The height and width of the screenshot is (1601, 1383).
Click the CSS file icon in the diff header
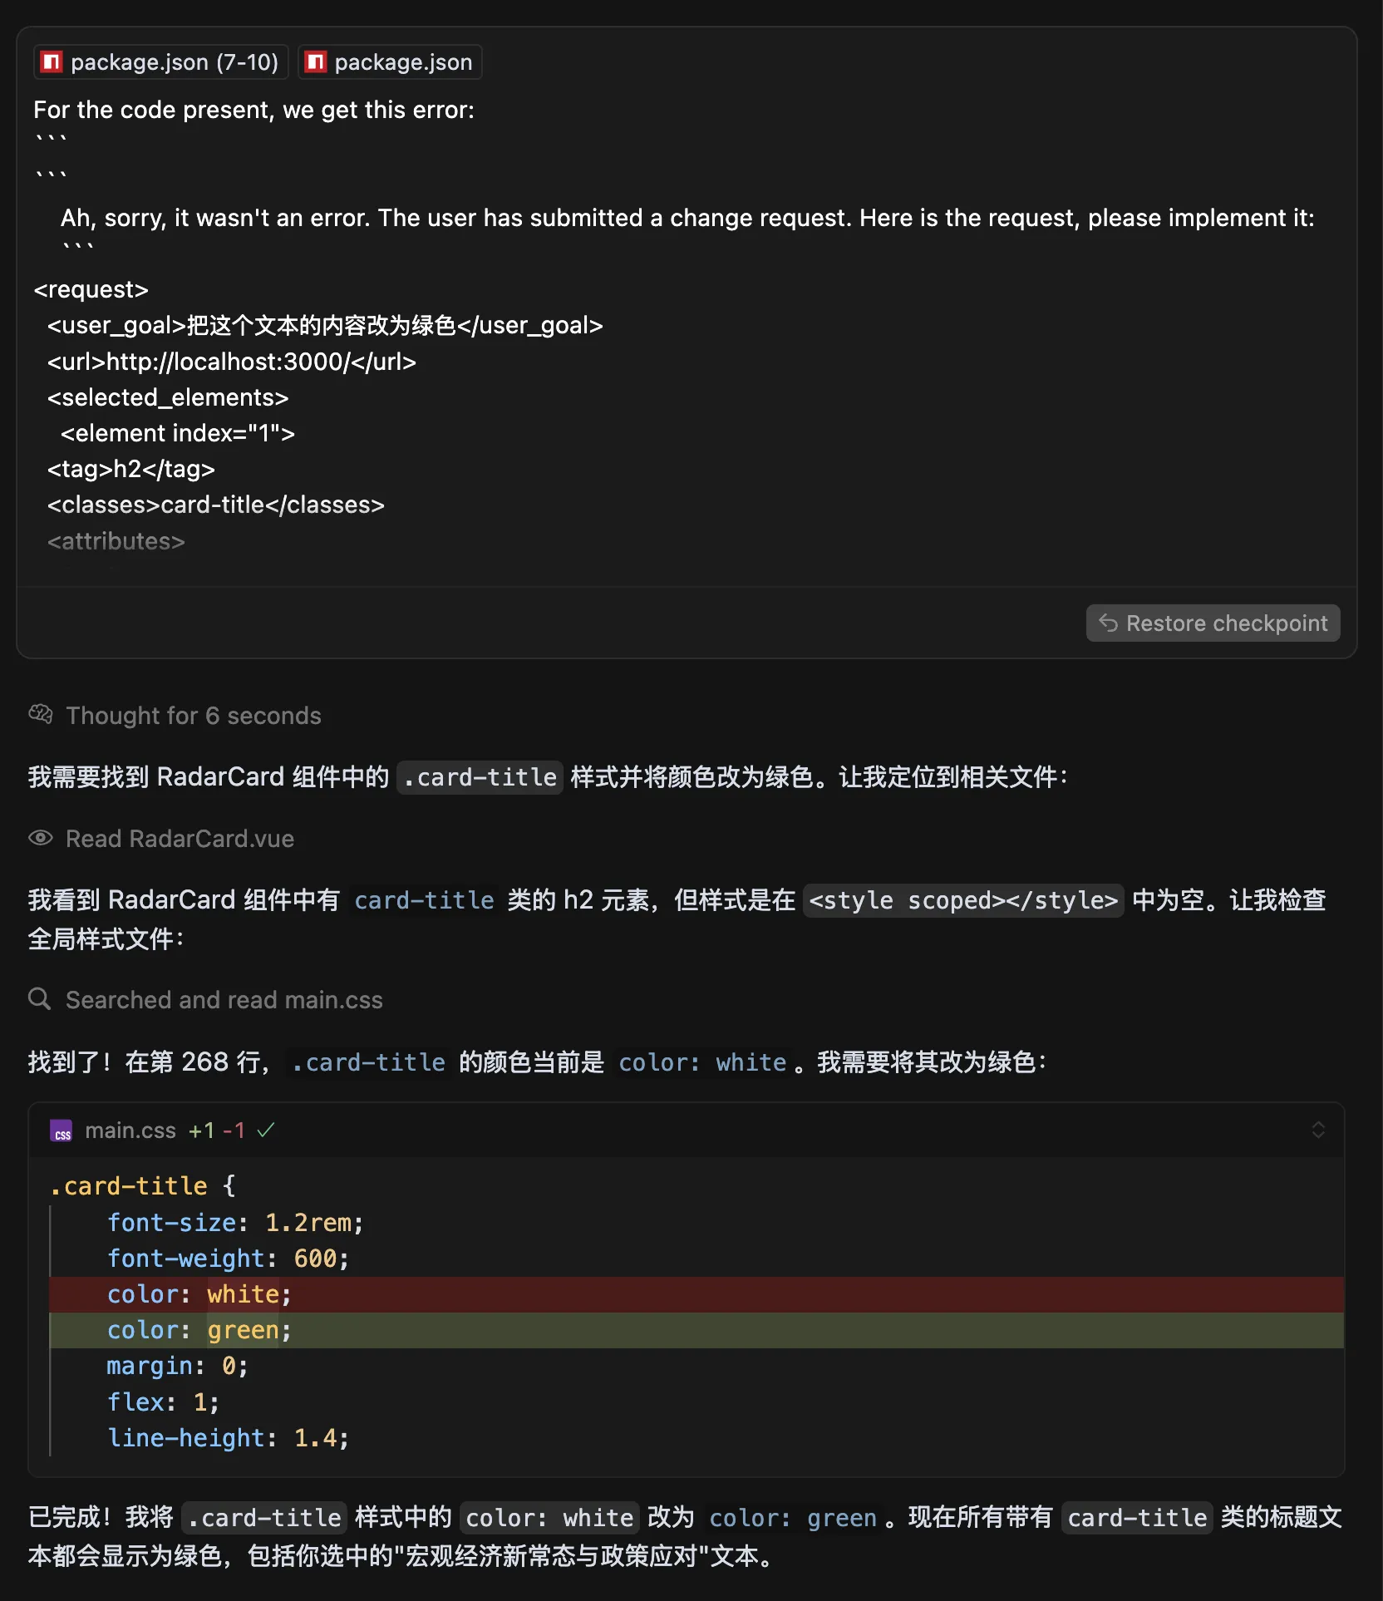pos(62,1131)
